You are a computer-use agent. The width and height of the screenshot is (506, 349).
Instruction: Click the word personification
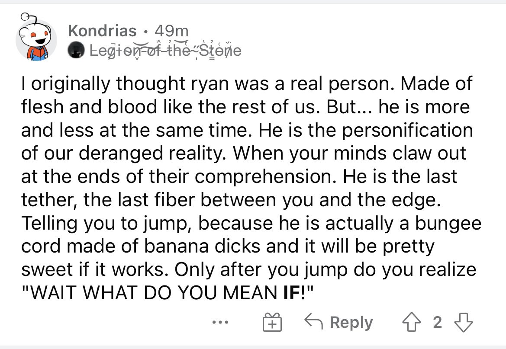tap(407, 130)
